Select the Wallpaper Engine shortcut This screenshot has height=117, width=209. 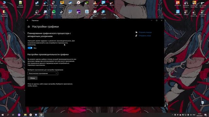point(87,13)
